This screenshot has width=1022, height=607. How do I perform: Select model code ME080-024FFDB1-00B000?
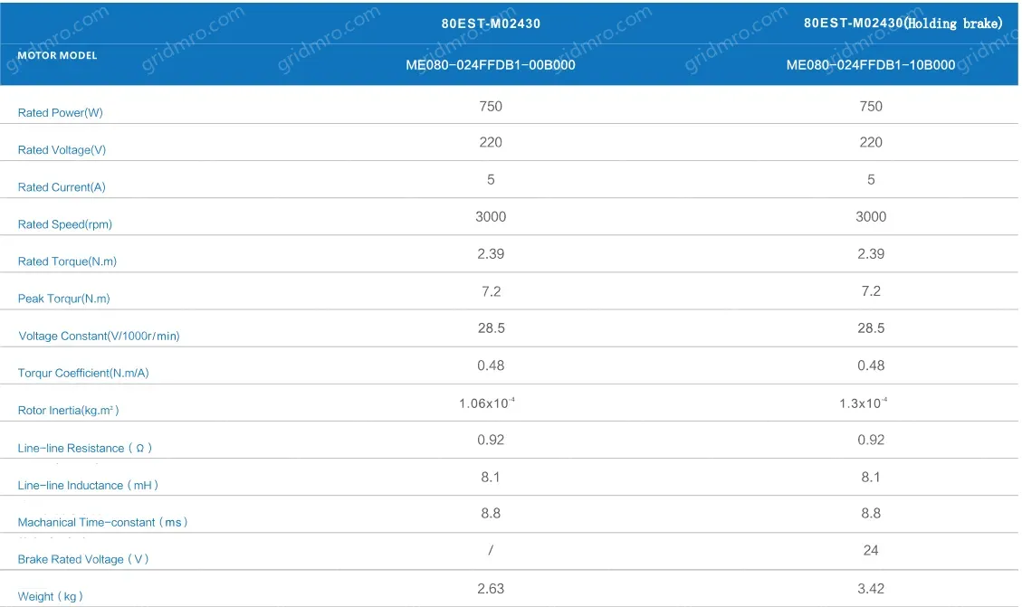[491, 65]
